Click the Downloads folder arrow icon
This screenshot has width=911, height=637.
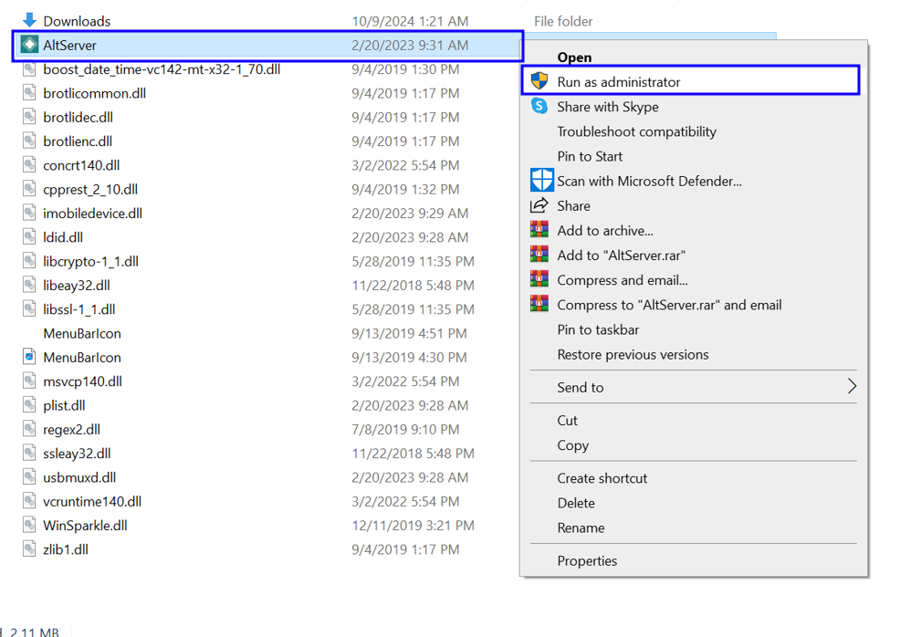click(29, 20)
